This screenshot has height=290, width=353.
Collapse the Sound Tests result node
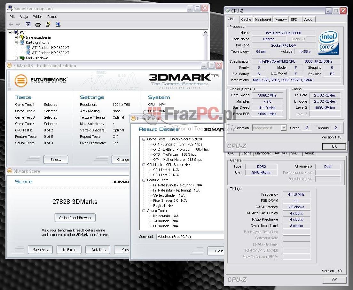(144, 211)
